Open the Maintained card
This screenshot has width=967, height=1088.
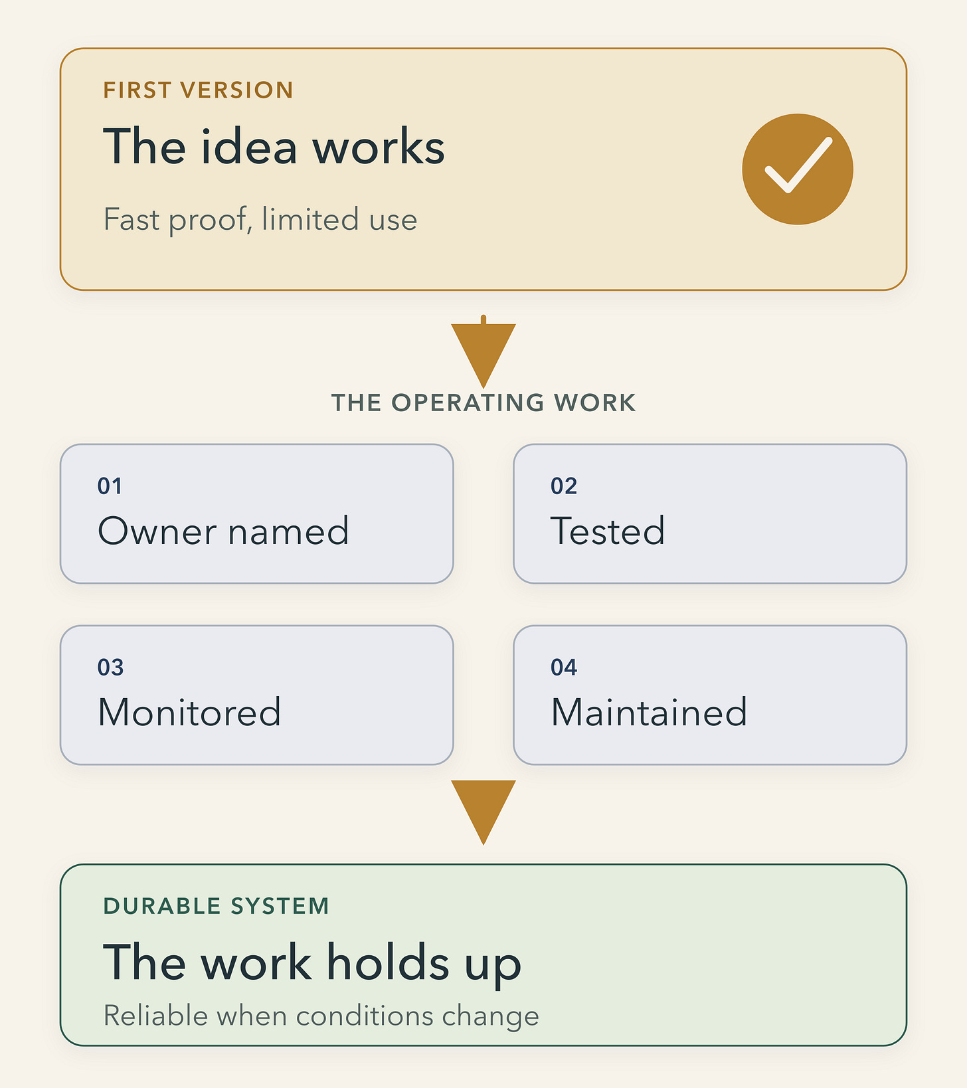click(710, 695)
